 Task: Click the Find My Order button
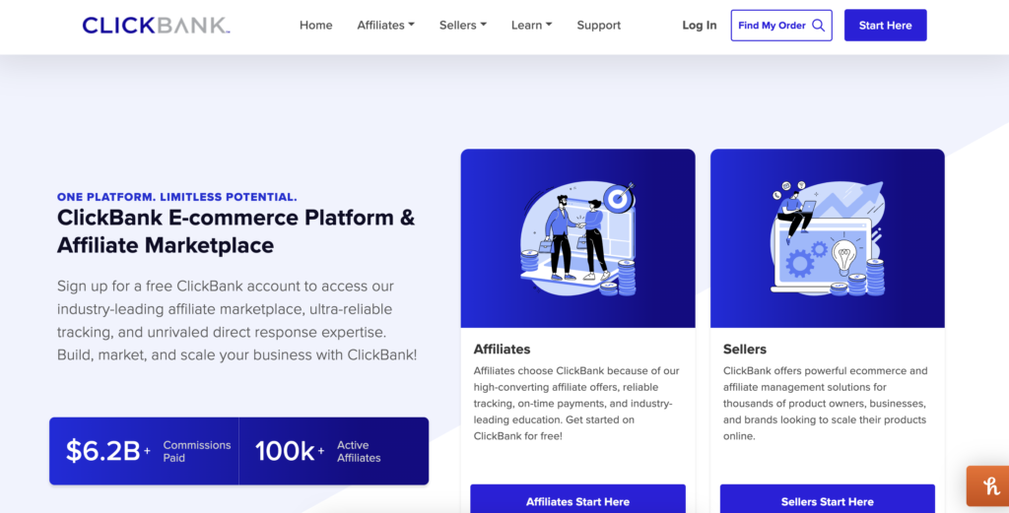tap(781, 25)
